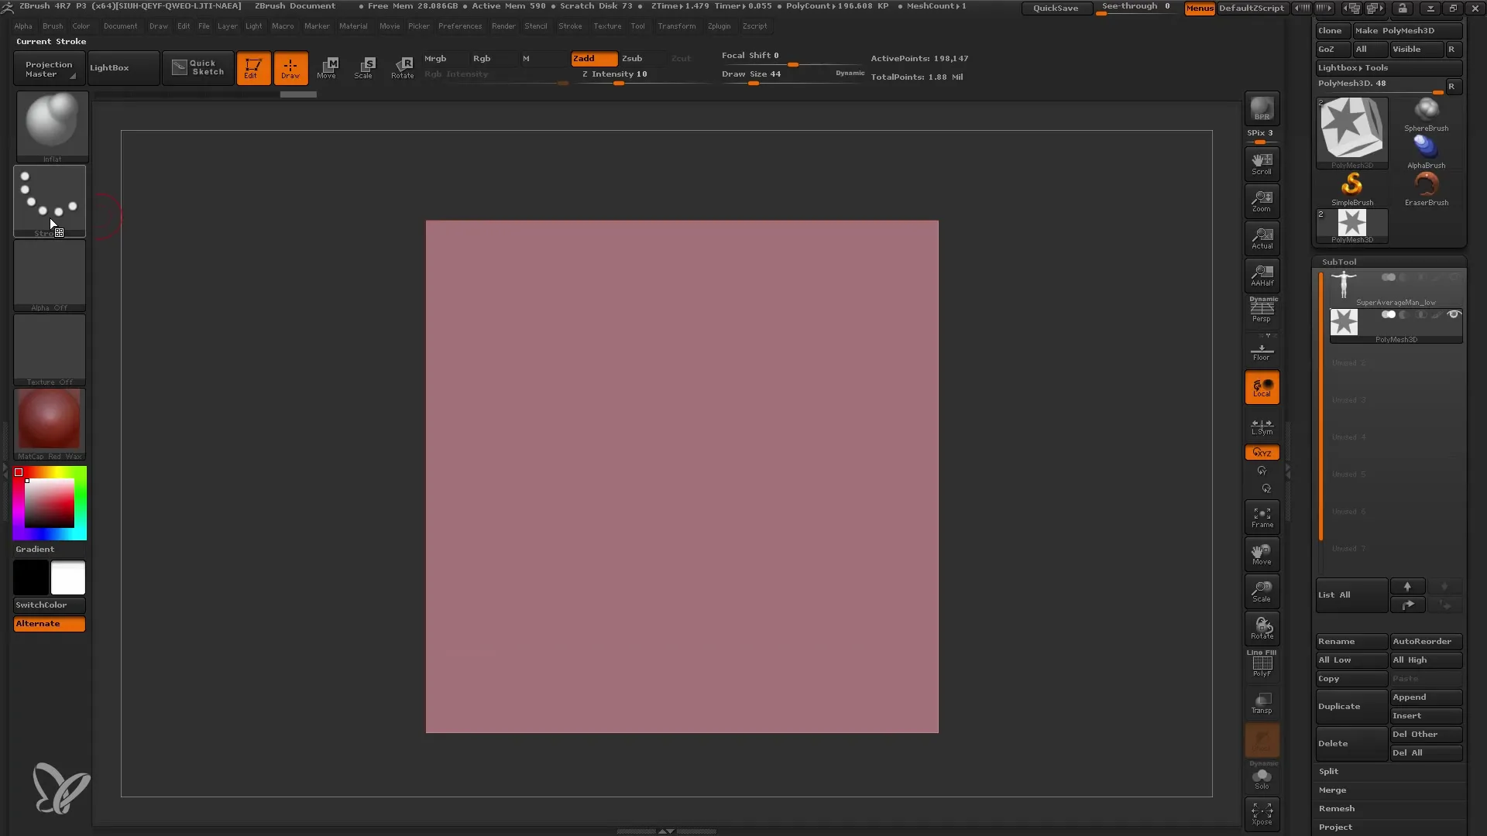Click the Gxyz symmetry axis icon

click(x=1262, y=452)
